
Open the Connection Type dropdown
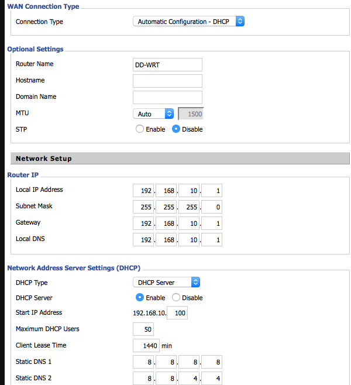click(x=188, y=22)
